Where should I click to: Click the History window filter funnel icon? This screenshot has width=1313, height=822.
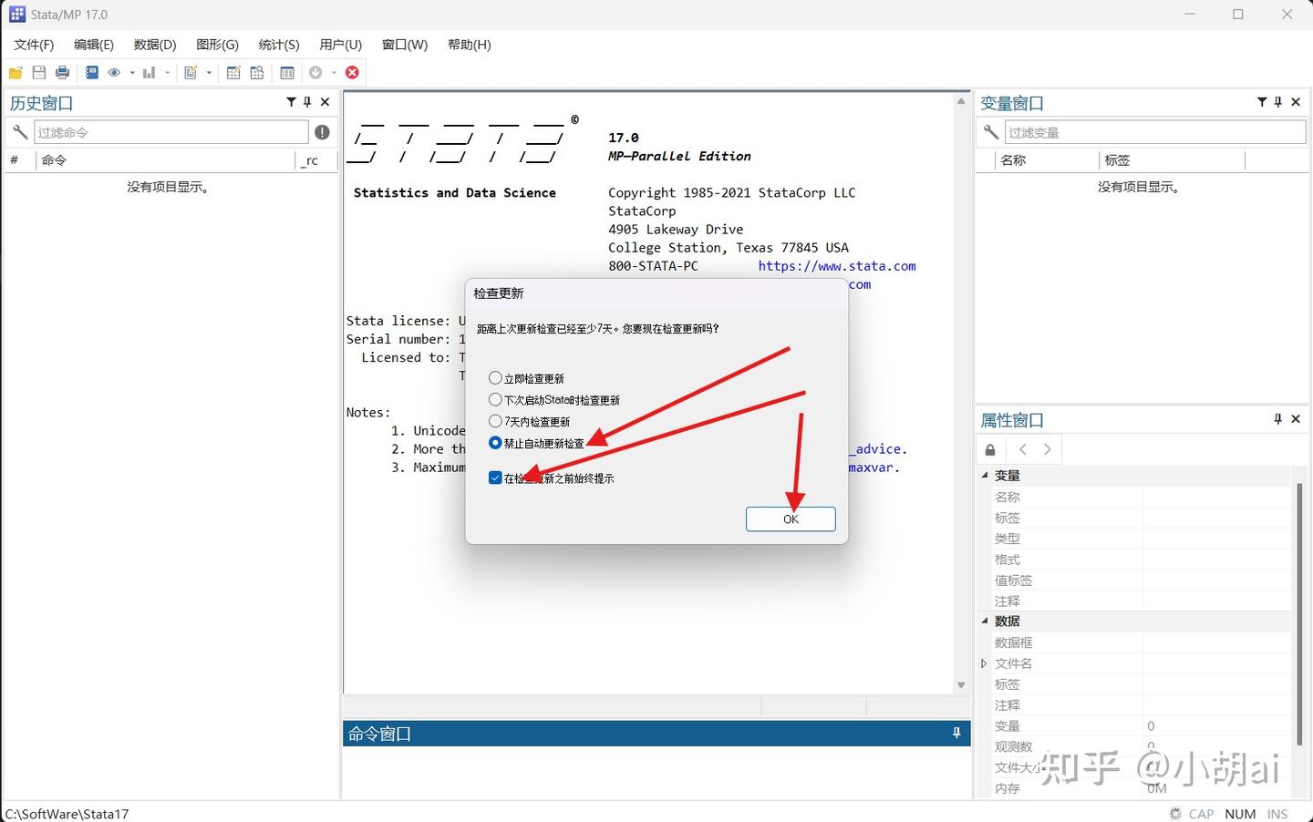[x=291, y=102]
